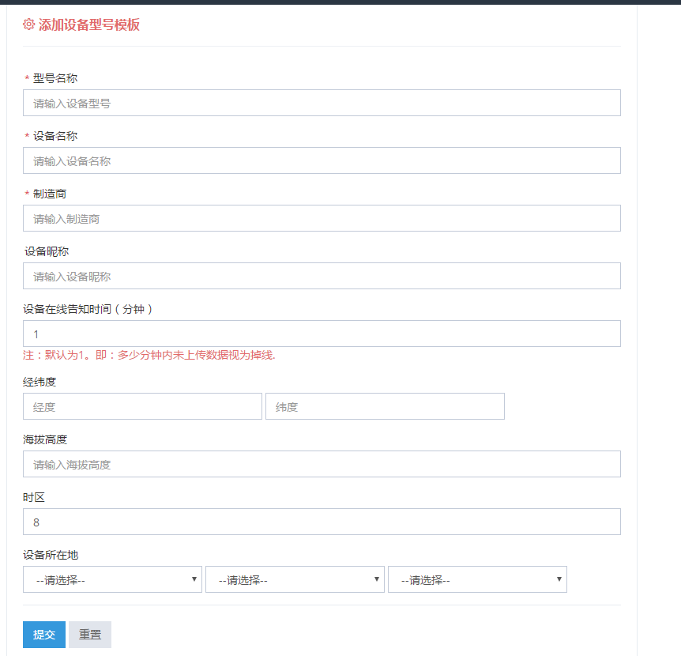
Task: Open the third 设备所在地 --请选择-- dropdown
Action: click(x=477, y=579)
